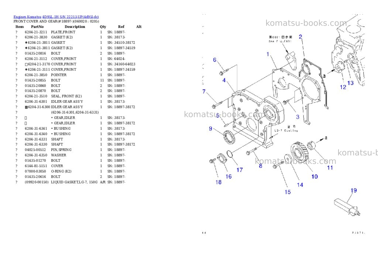This screenshot has width=378, height=267.
Task: Click the "PLATE,FRONT" description
Action: [x=63, y=32]
